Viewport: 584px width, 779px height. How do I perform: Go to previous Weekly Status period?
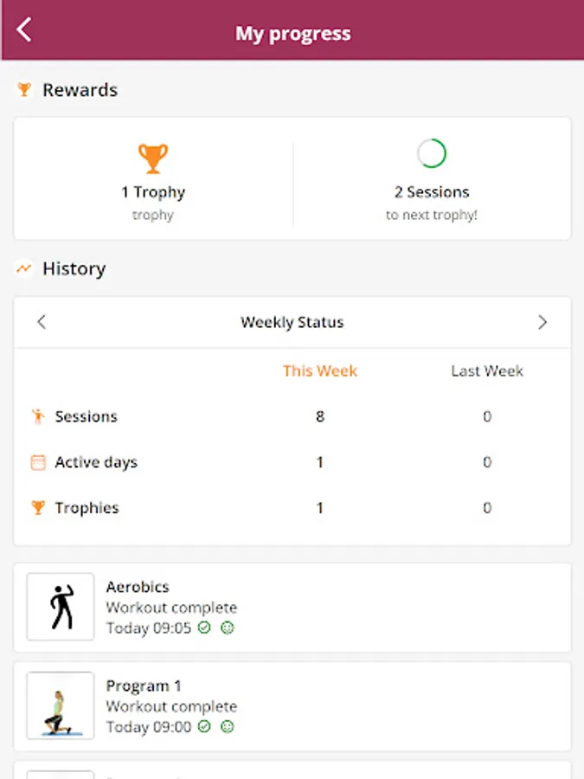tap(42, 322)
